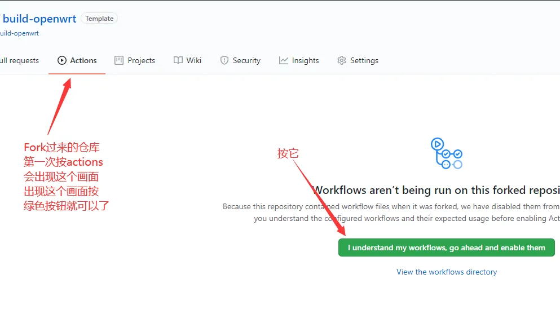
Task: Click the Template badge beside repo name
Action: coord(99,19)
